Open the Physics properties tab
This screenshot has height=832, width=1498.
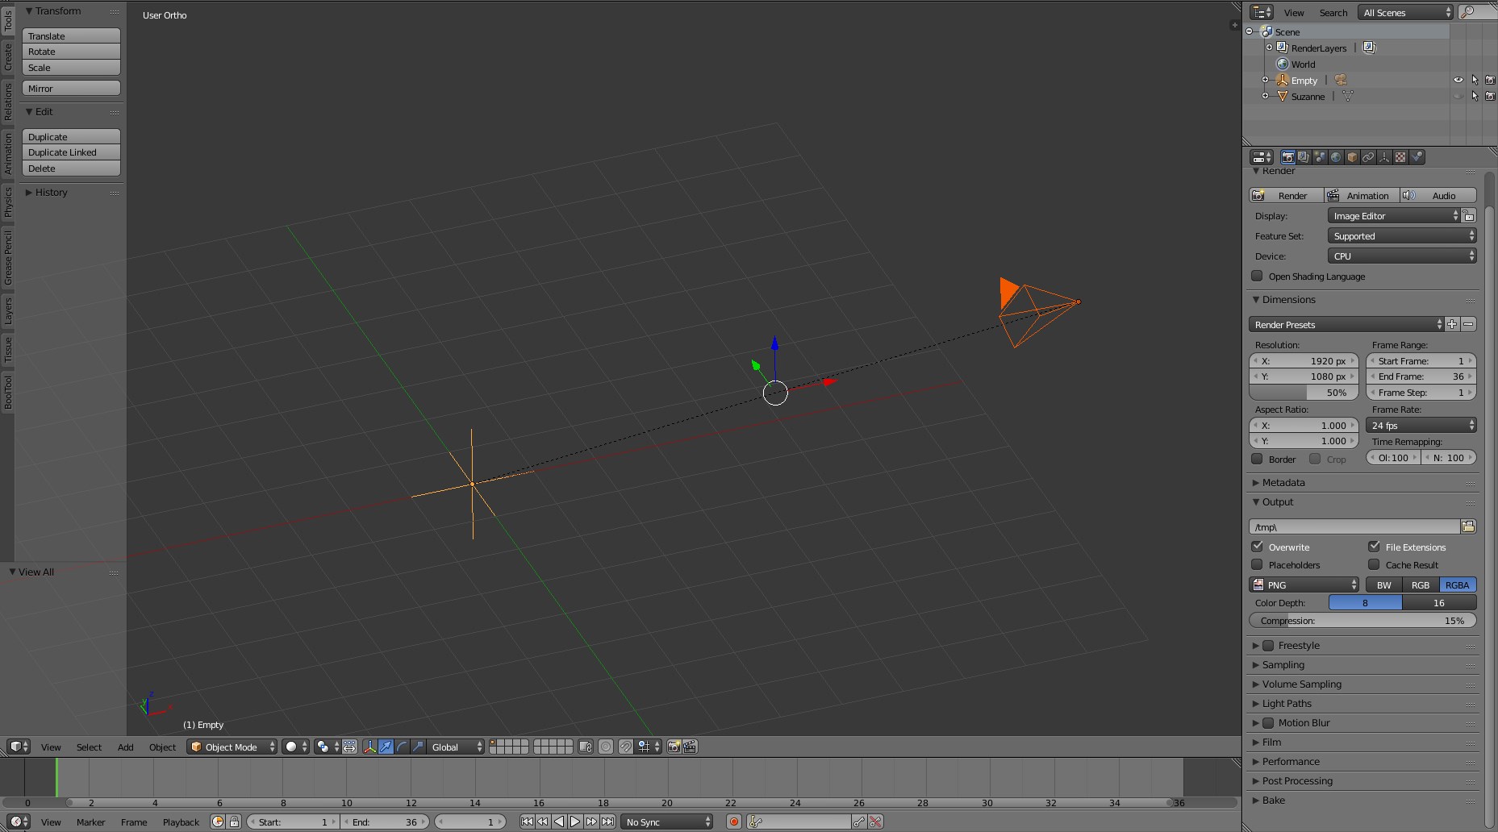click(x=1417, y=157)
